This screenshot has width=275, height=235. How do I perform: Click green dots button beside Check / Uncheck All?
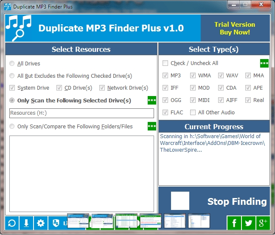[x=264, y=63]
